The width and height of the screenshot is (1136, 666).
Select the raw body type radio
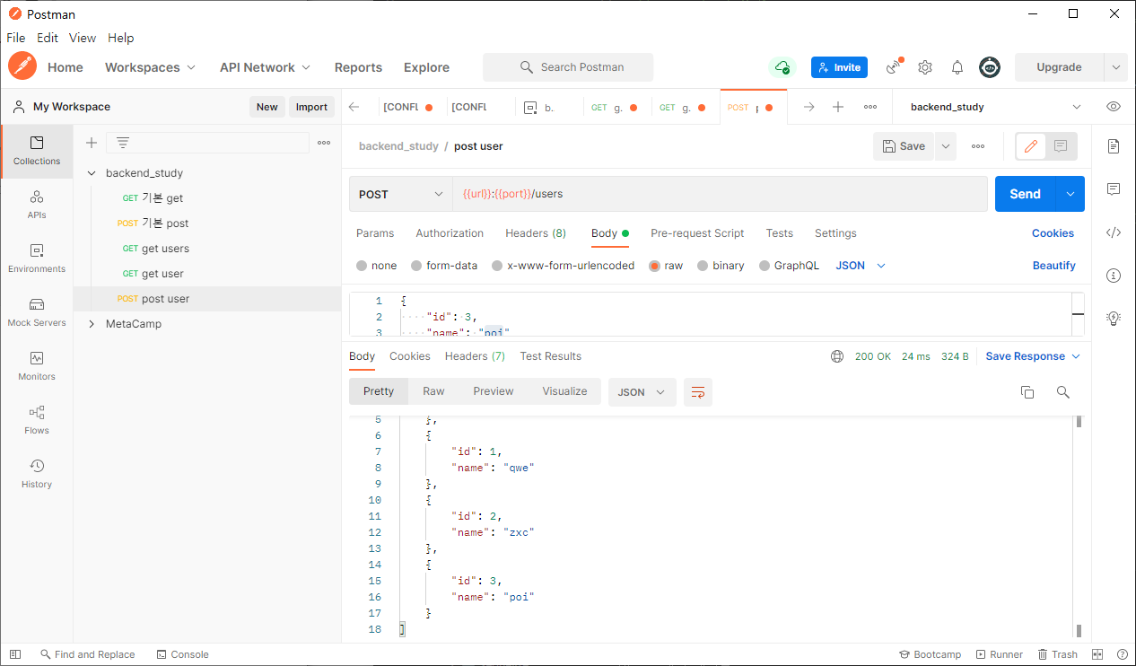(654, 266)
